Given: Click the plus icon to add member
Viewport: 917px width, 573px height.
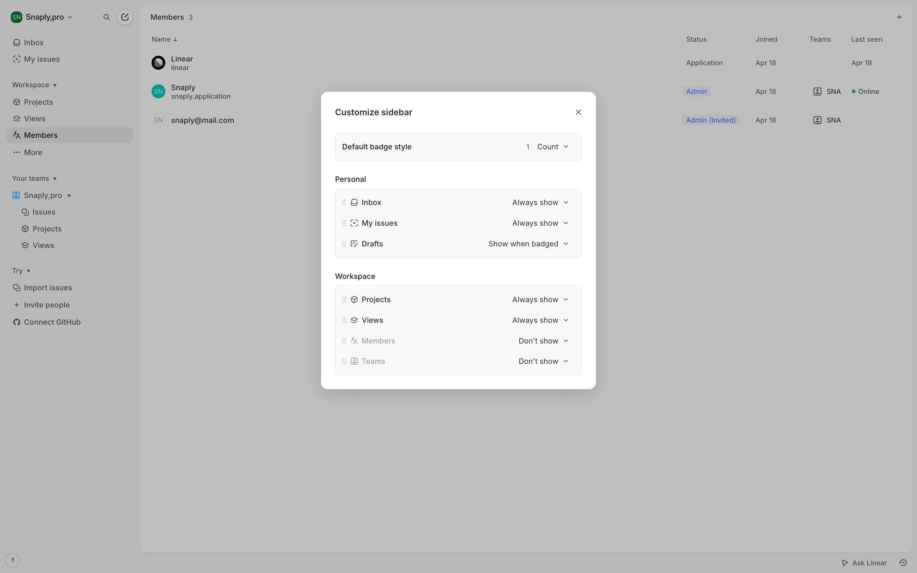Looking at the screenshot, I should tap(899, 17).
